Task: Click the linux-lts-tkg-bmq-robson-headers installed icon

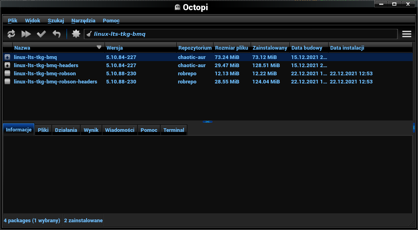Action: click(7, 82)
